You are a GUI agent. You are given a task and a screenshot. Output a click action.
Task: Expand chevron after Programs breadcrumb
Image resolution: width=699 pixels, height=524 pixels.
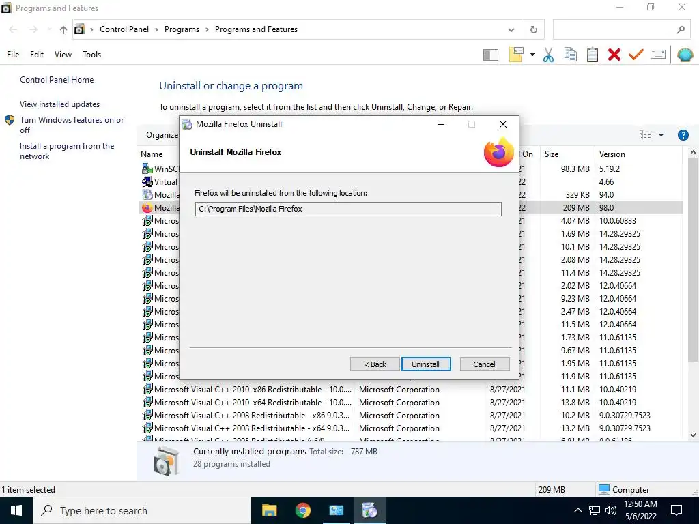[207, 29]
